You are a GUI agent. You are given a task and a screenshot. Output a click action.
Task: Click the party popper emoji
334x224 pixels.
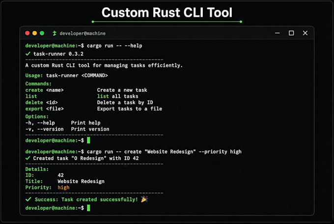(144, 199)
